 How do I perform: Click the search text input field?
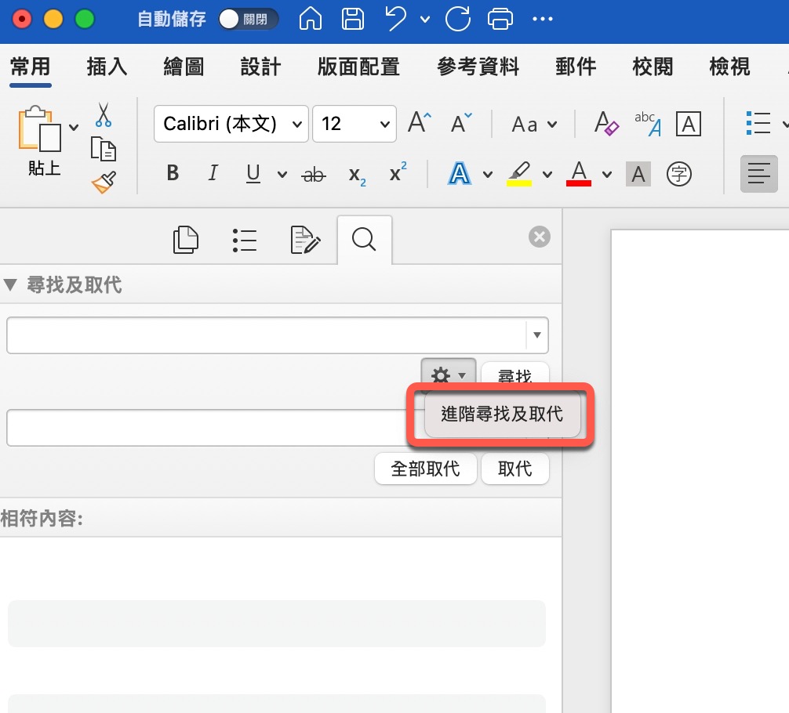(267, 335)
